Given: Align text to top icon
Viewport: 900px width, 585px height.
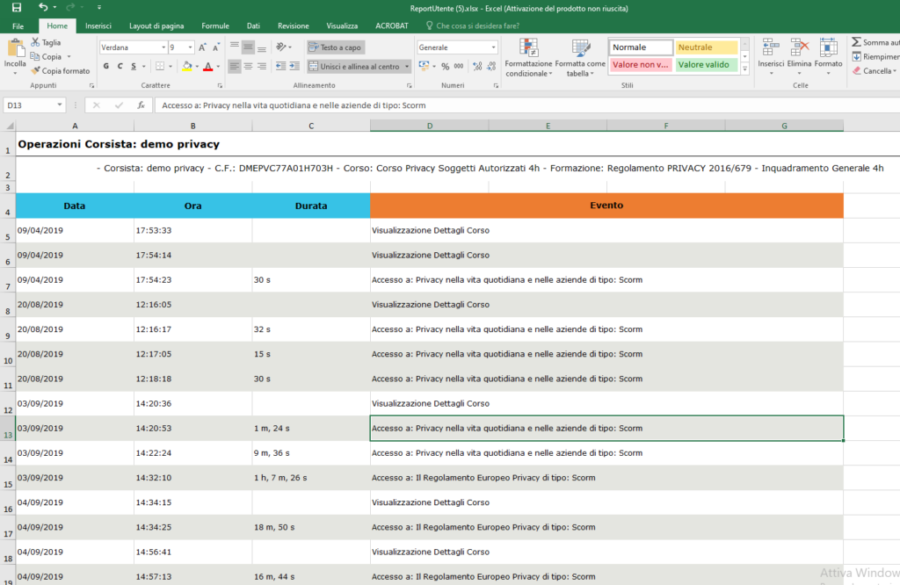Looking at the screenshot, I should (x=234, y=47).
